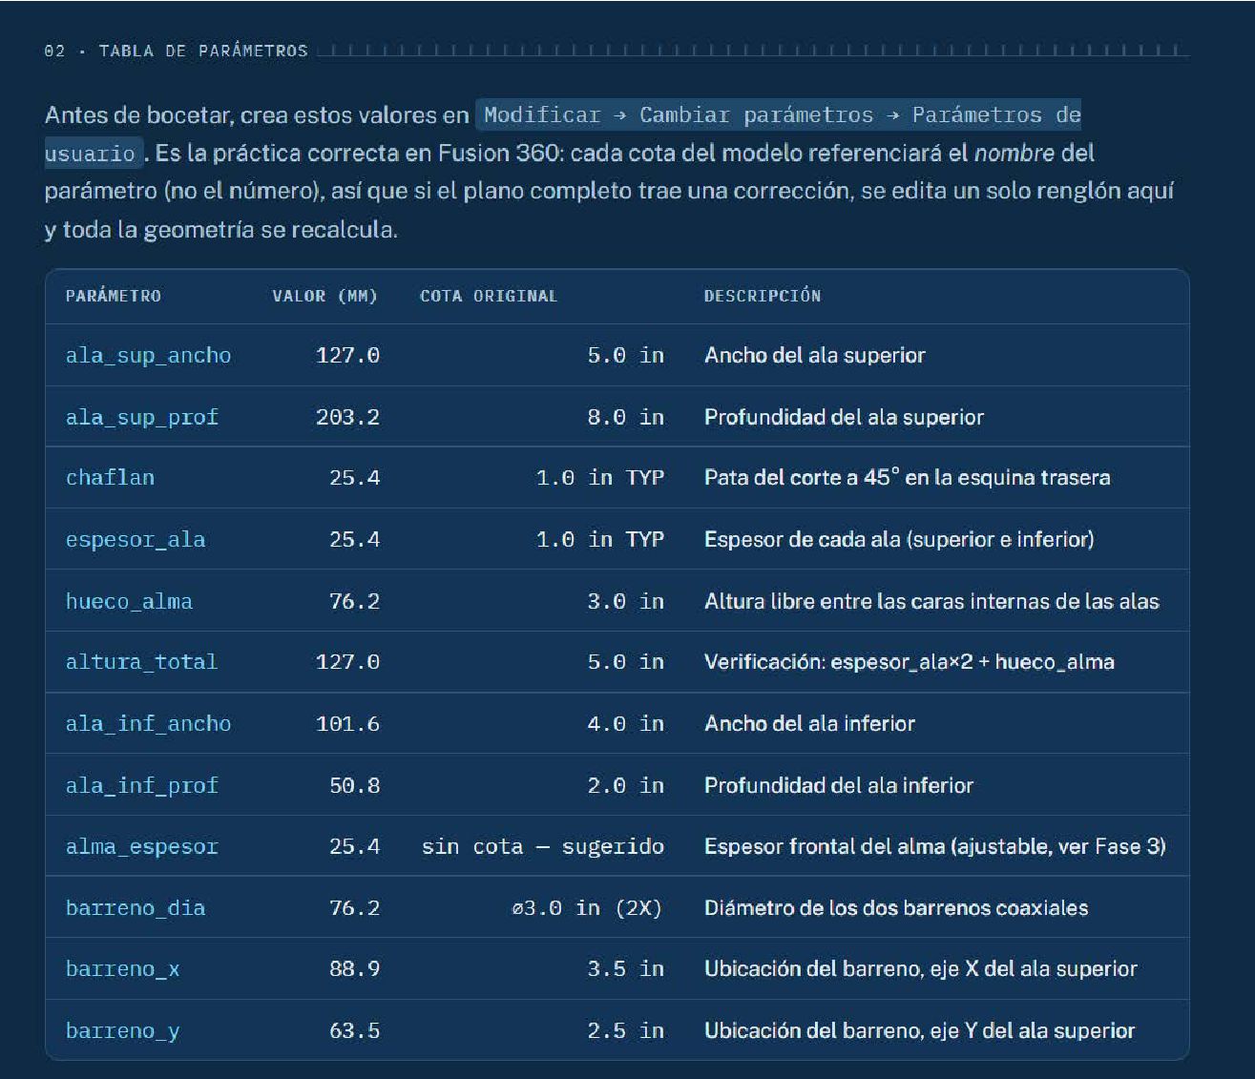This screenshot has height=1079, width=1255.
Task: Select the ala_sup_prof parameter name
Action: click(142, 417)
